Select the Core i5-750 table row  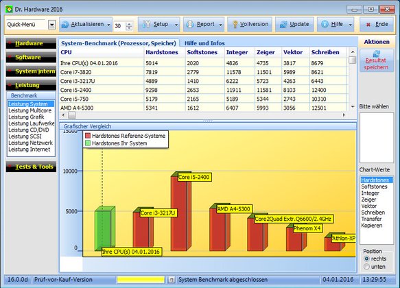(203, 99)
